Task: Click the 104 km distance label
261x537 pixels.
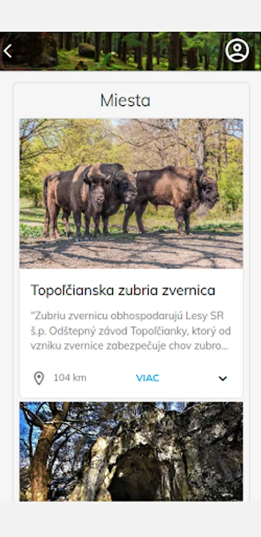Action: pos(70,378)
